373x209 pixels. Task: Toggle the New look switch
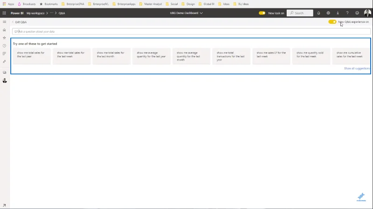262,13
